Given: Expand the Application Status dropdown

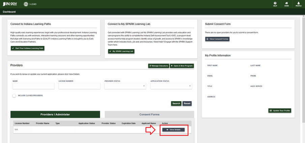Looking at the screenshot, I should [171, 86].
